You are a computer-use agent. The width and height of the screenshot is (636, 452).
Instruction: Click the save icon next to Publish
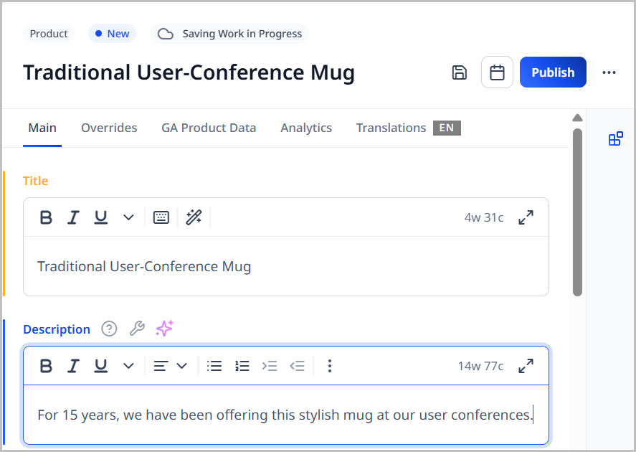pos(460,72)
